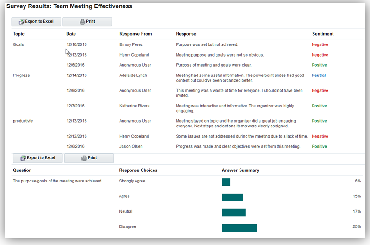Click the lower Print printer icon
Viewport: 370px width, 245px height.
point(84,158)
